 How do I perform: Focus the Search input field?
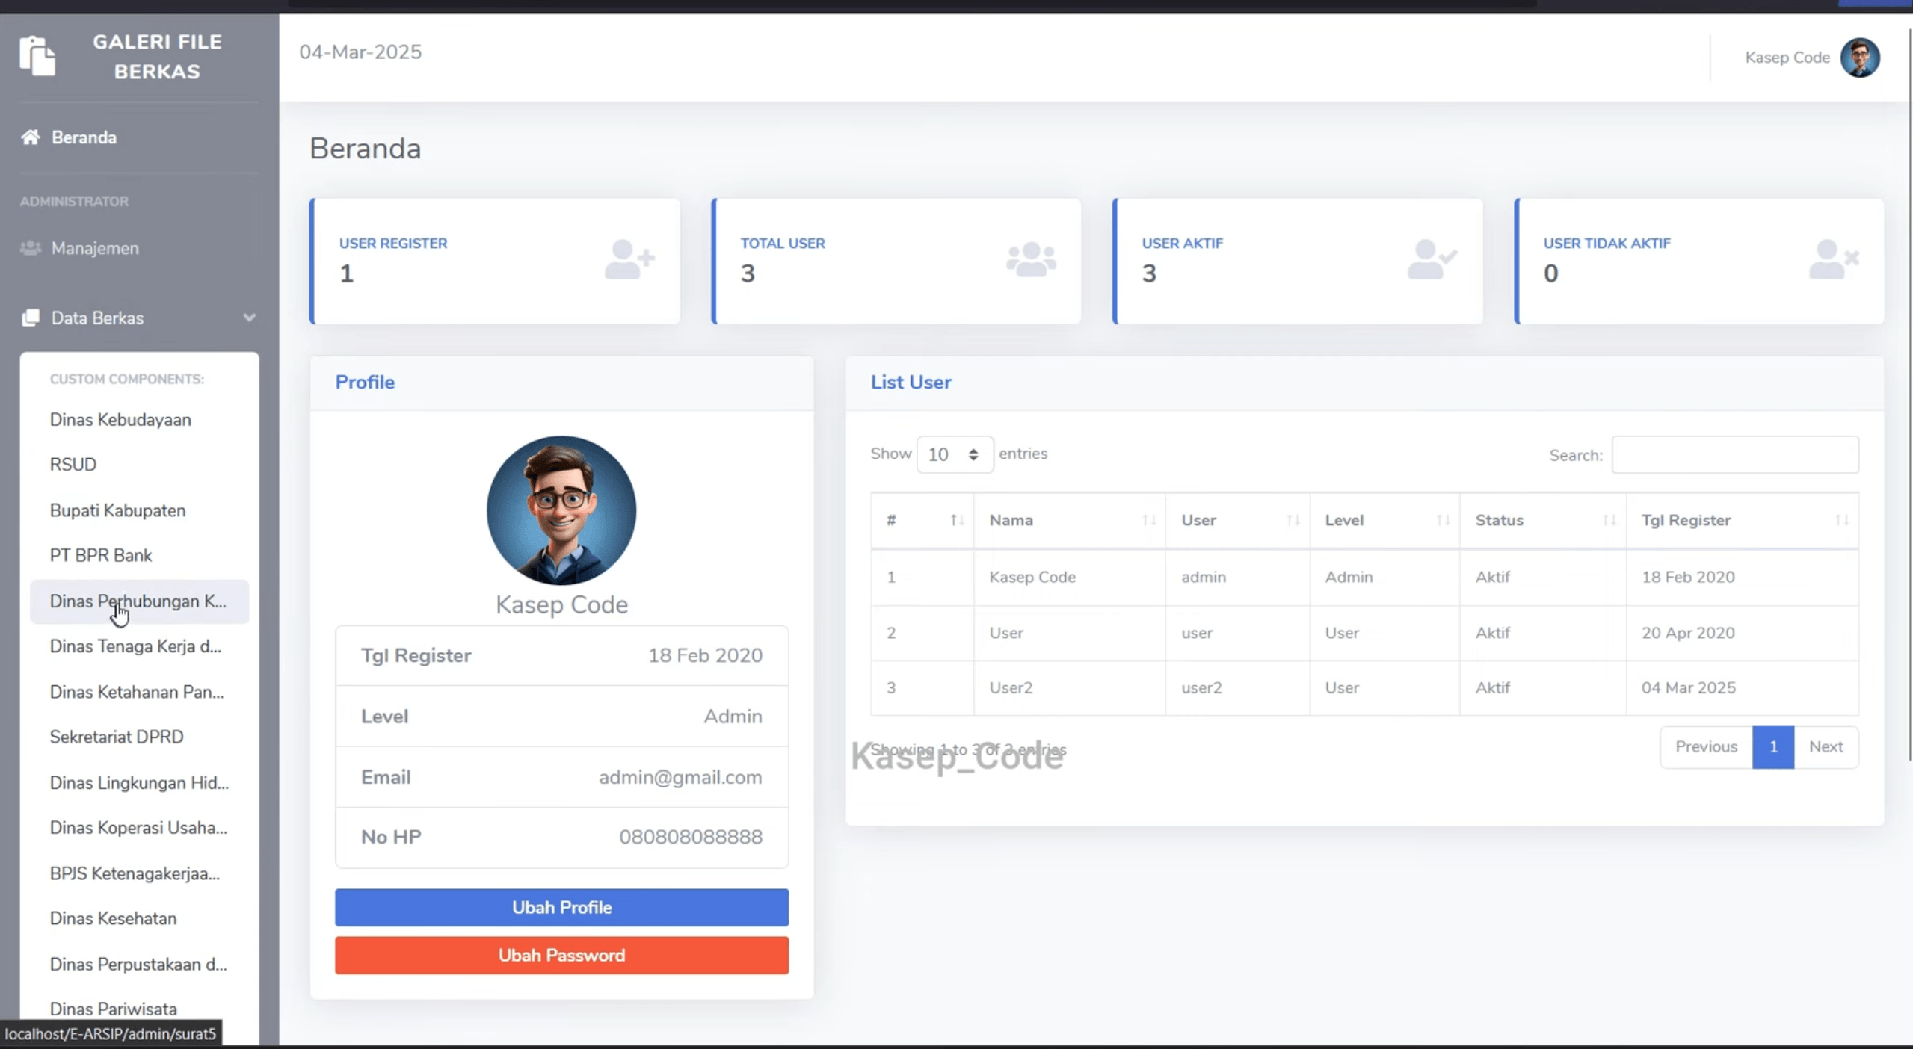coord(1735,454)
